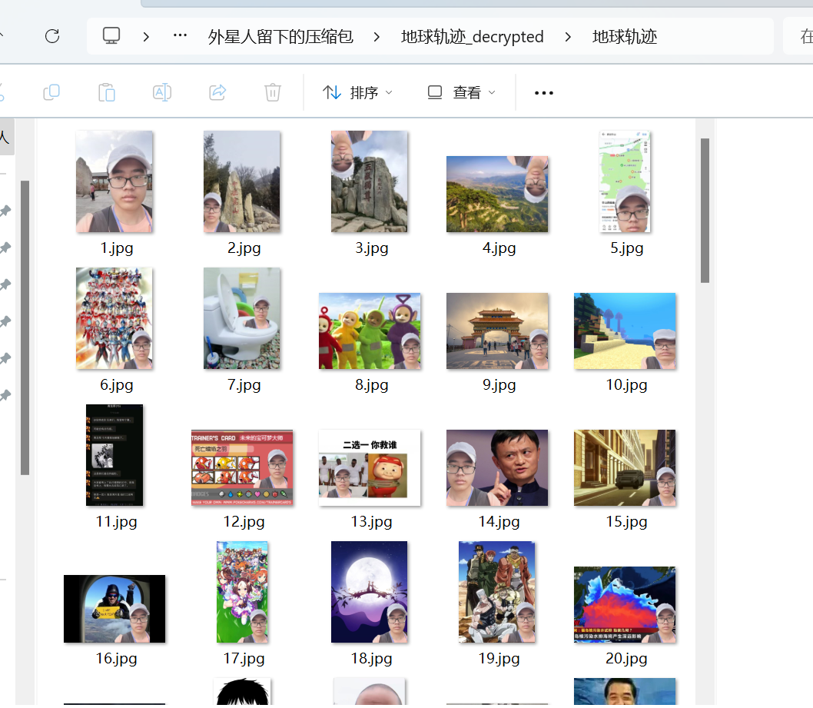The image size is (813, 708).
Task: Click the Copy icon in the toolbar
Action: click(x=51, y=93)
